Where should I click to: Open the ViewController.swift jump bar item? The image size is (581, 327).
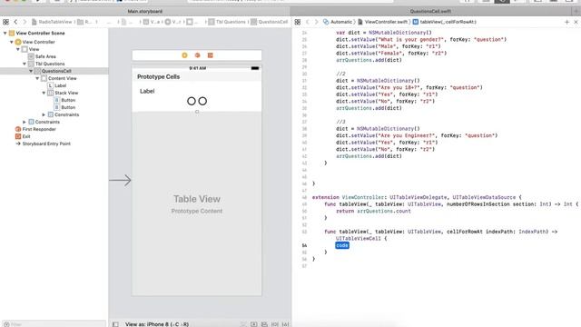tap(382, 22)
